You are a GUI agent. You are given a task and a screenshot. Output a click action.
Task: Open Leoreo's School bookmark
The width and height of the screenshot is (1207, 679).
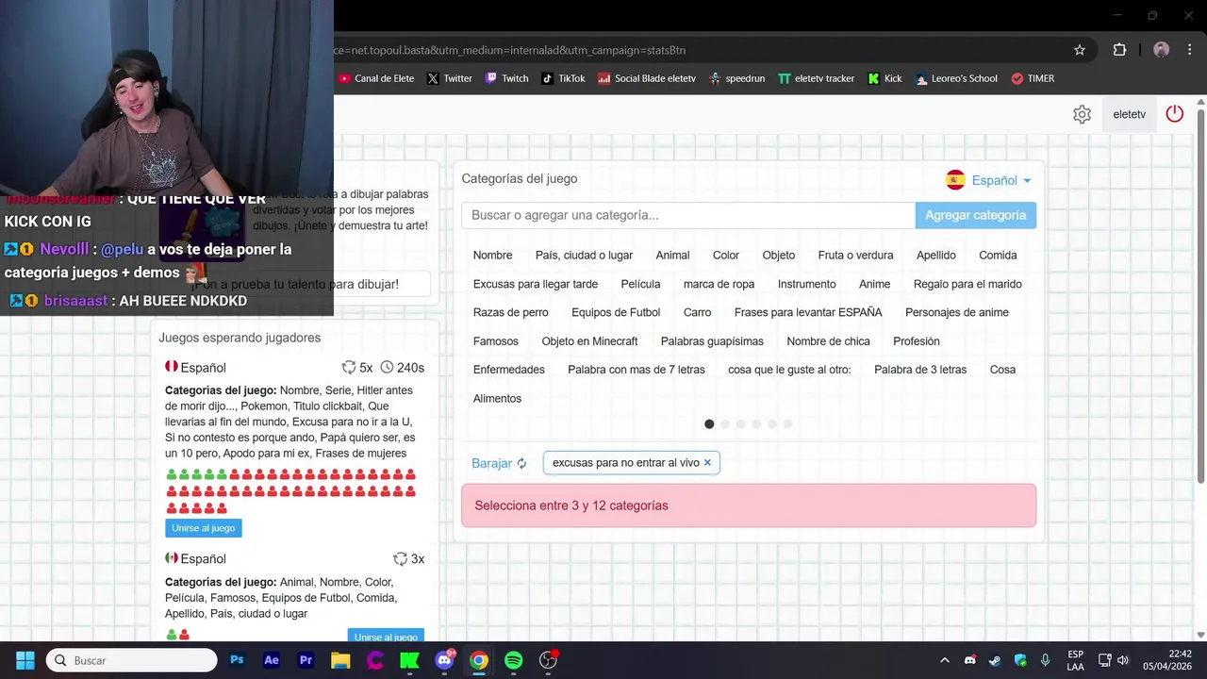[x=956, y=78]
